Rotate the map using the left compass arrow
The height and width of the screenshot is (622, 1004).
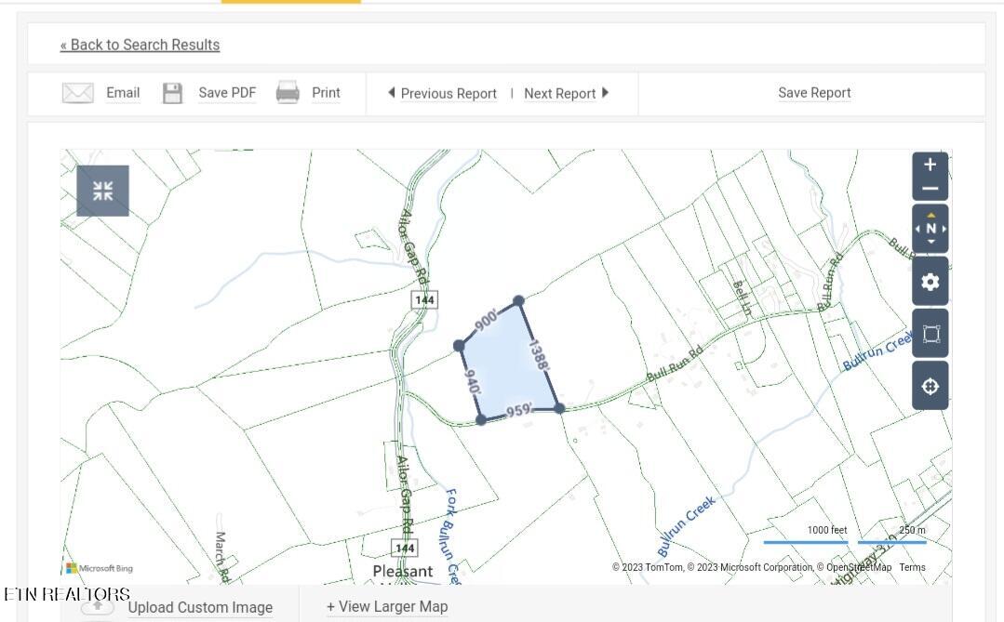918,227
